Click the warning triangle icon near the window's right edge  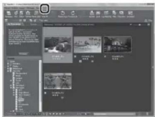tap(146, 21)
